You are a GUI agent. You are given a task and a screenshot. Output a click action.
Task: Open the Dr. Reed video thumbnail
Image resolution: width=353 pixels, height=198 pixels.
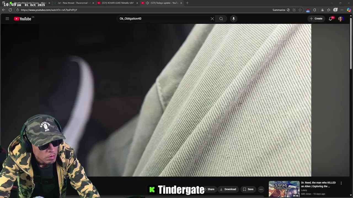(x=284, y=189)
